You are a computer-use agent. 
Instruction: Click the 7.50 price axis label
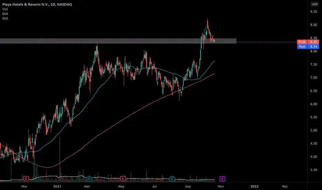314,65
